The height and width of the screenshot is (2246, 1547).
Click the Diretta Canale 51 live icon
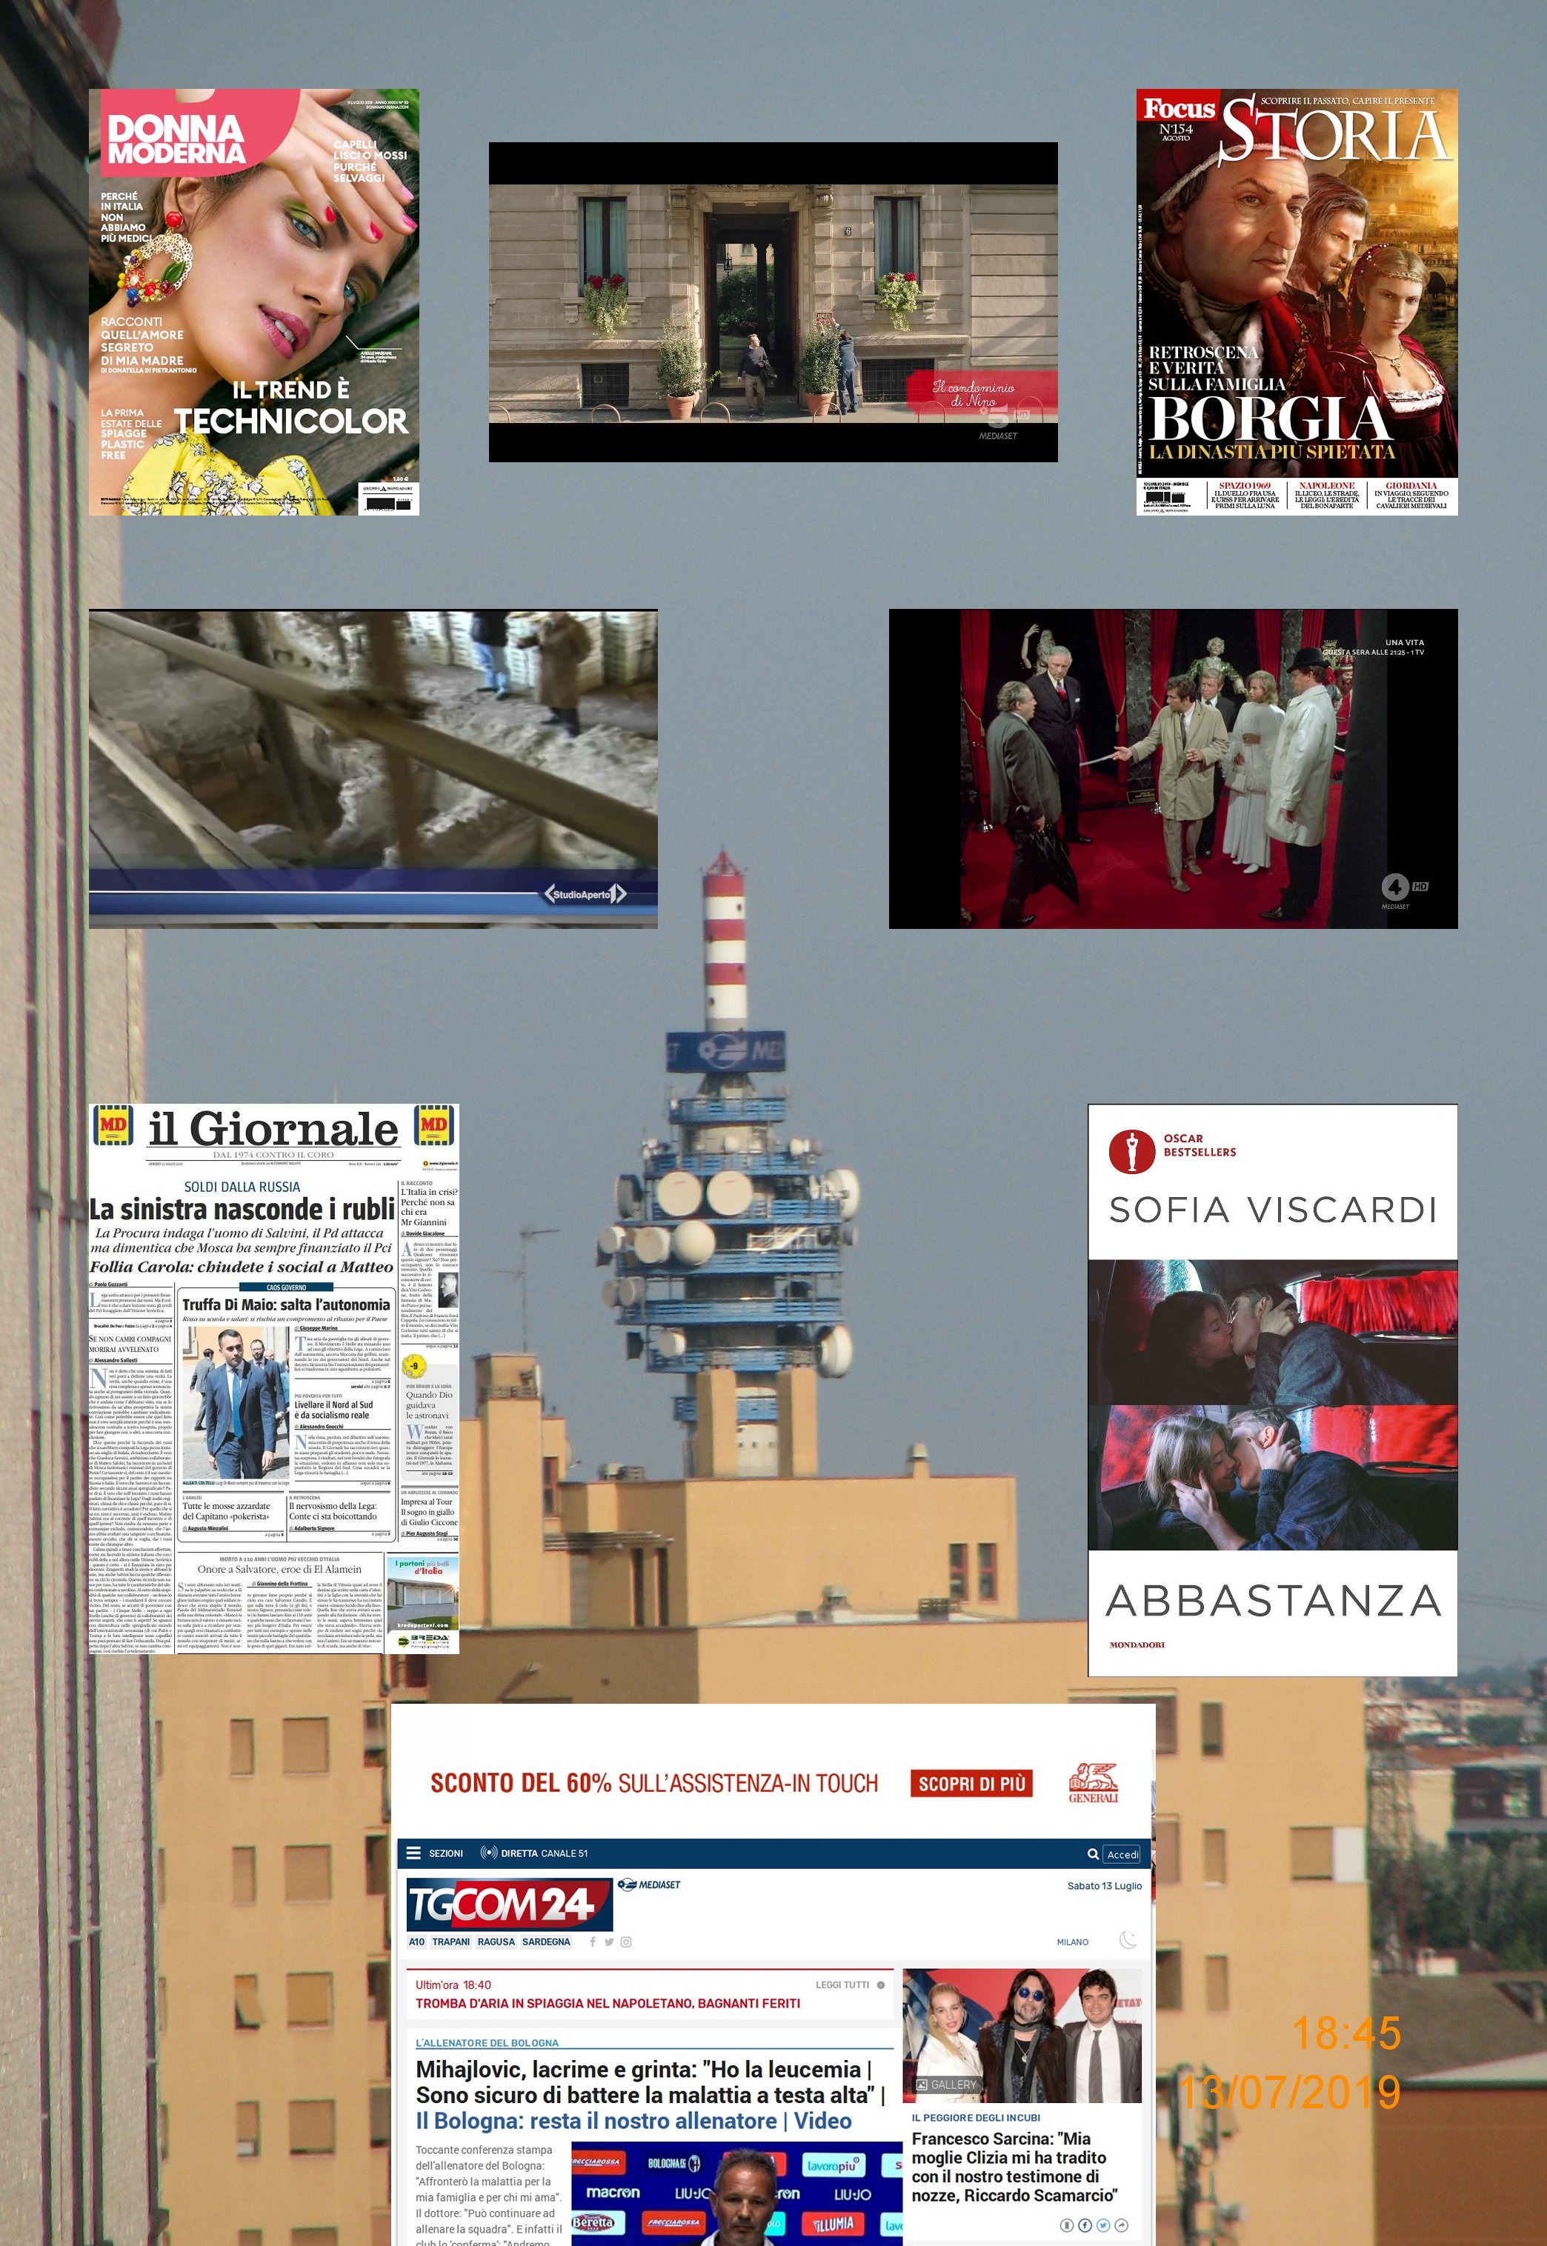[x=488, y=1853]
